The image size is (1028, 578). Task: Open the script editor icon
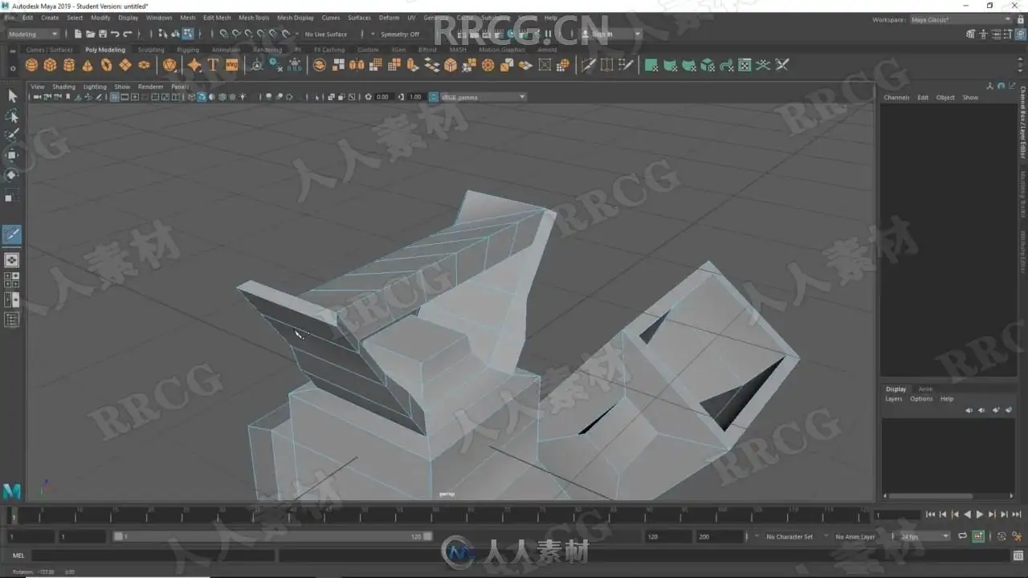(1018, 555)
